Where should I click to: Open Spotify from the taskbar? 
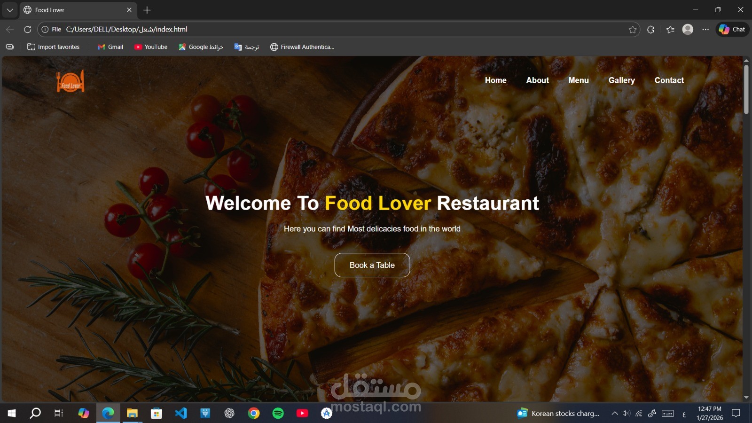(x=278, y=413)
